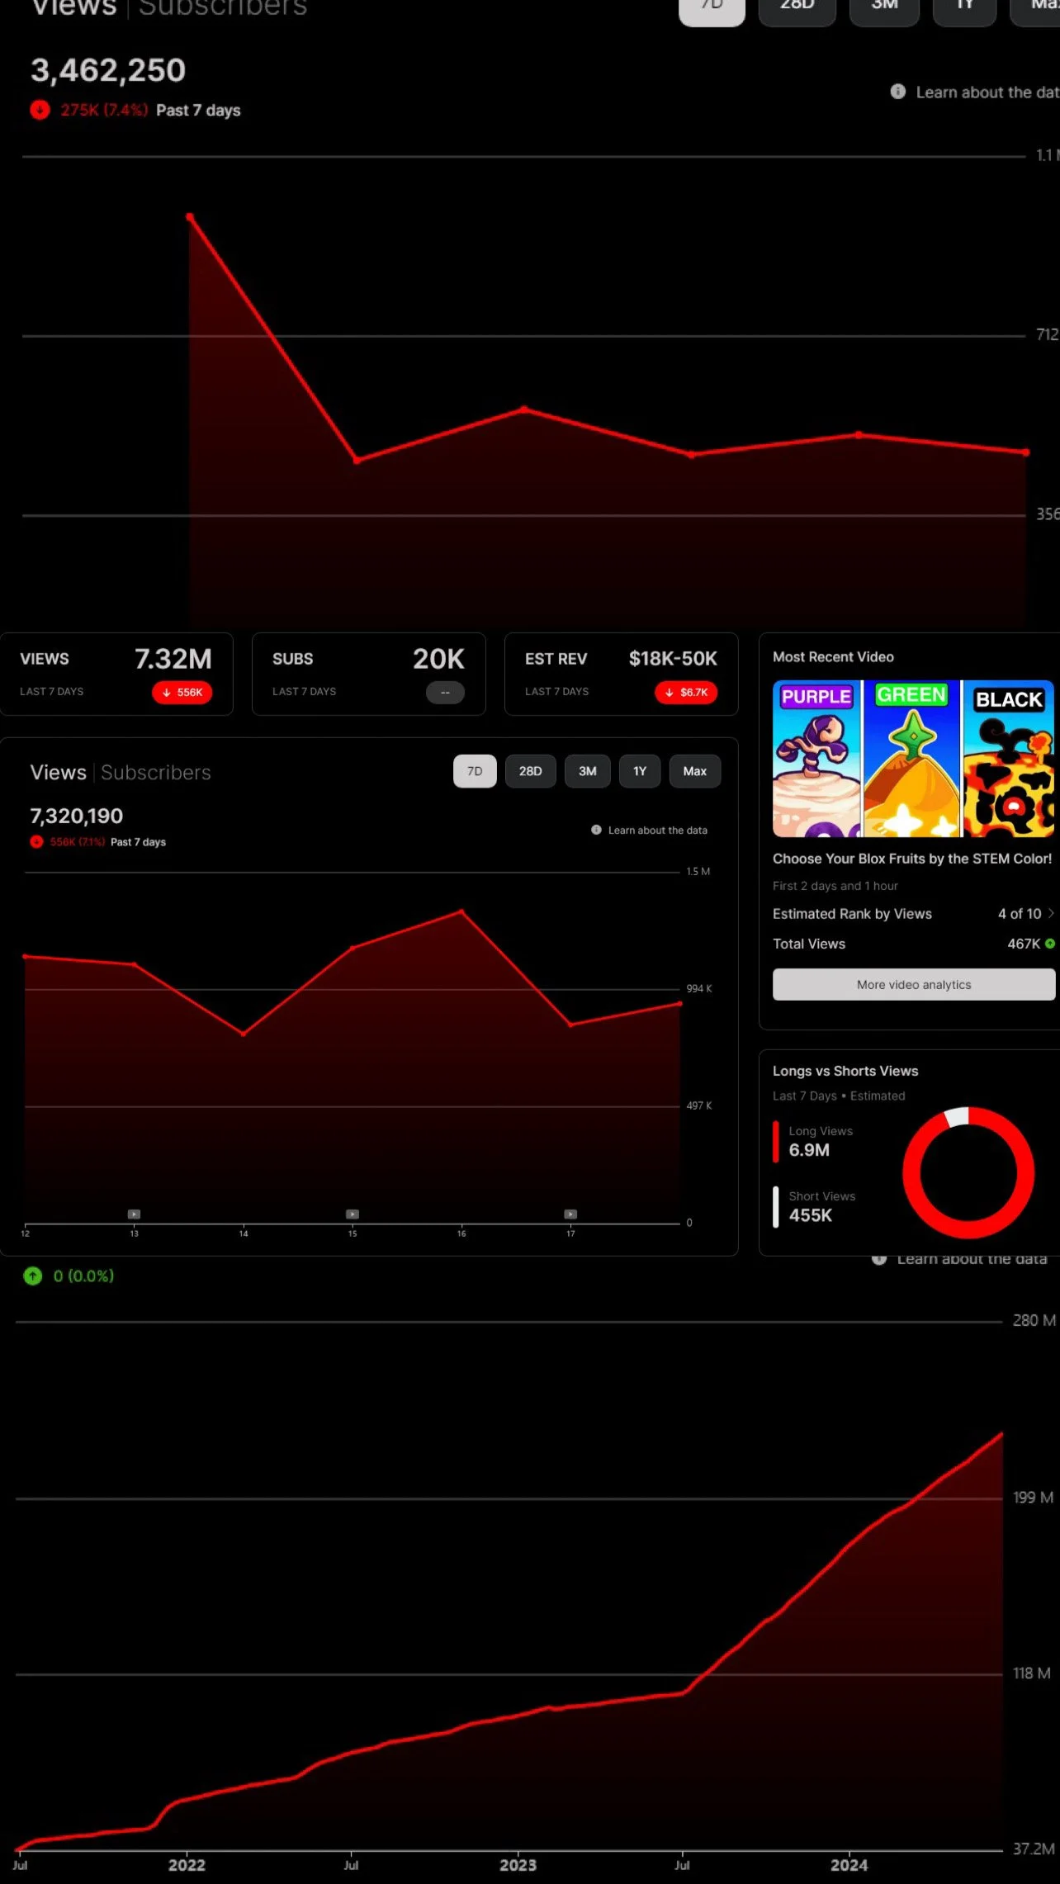
Task: Click the Short Views value 455K
Action: tap(811, 1215)
